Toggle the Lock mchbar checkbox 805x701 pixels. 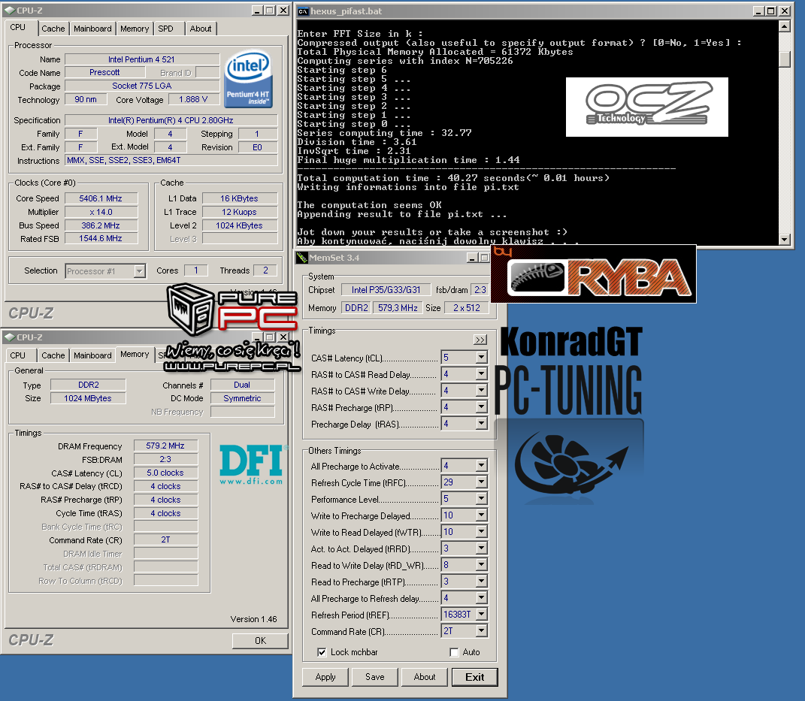[x=322, y=652]
